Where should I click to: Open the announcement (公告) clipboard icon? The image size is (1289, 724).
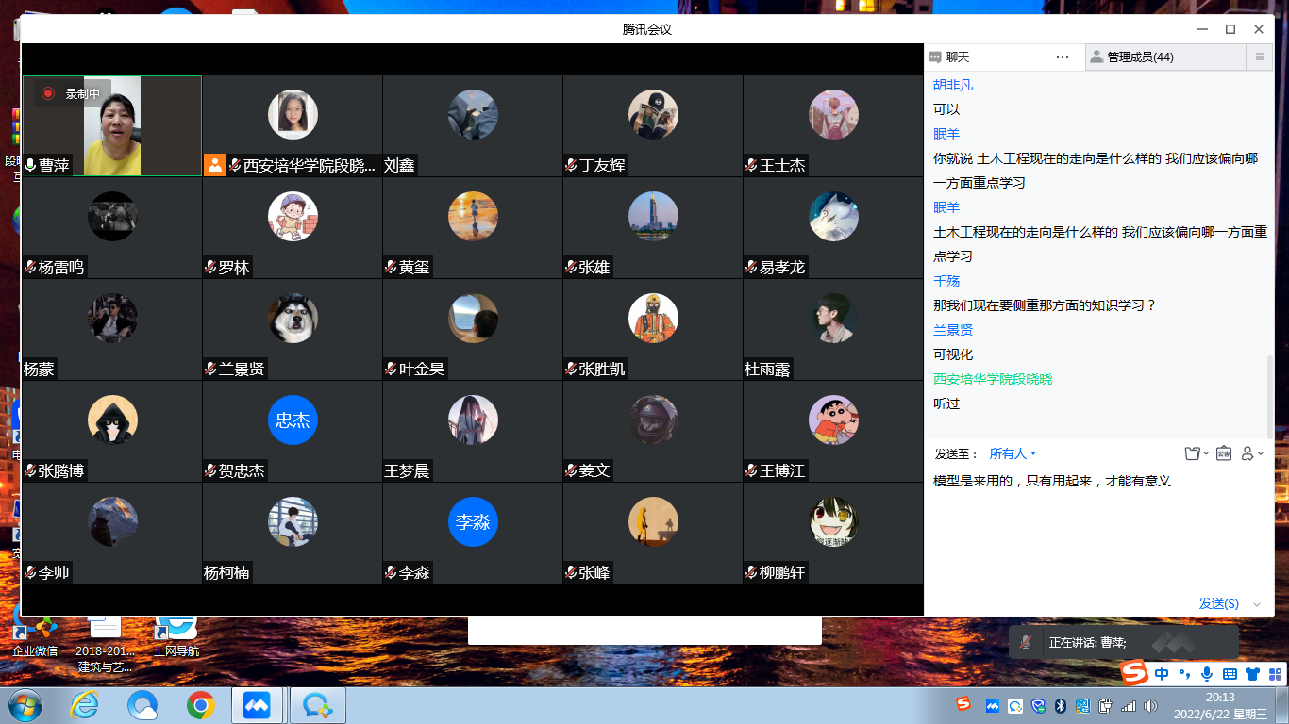pyautogui.click(x=1224, y=453)
